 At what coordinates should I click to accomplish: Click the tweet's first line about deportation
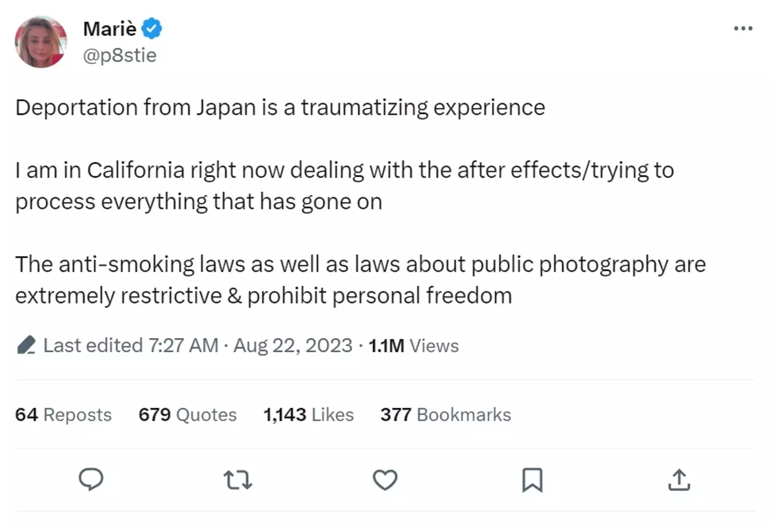tap(280, 107)
